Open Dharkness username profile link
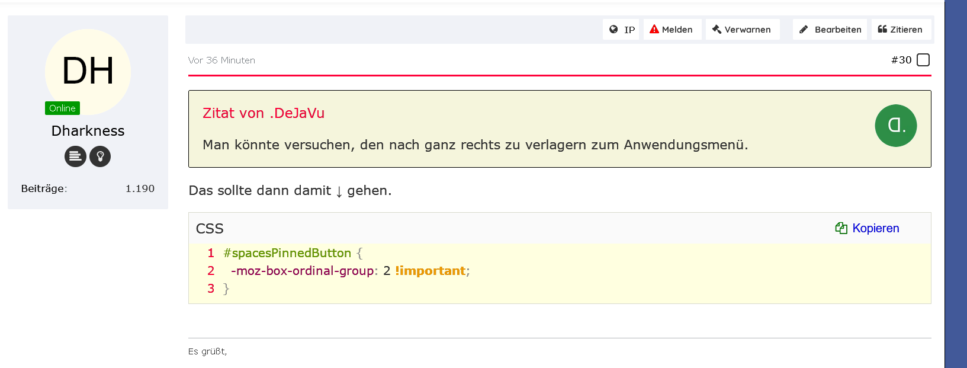 88,131
